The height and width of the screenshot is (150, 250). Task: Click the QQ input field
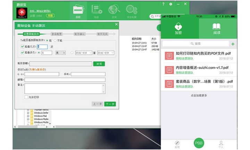(42, 74)
